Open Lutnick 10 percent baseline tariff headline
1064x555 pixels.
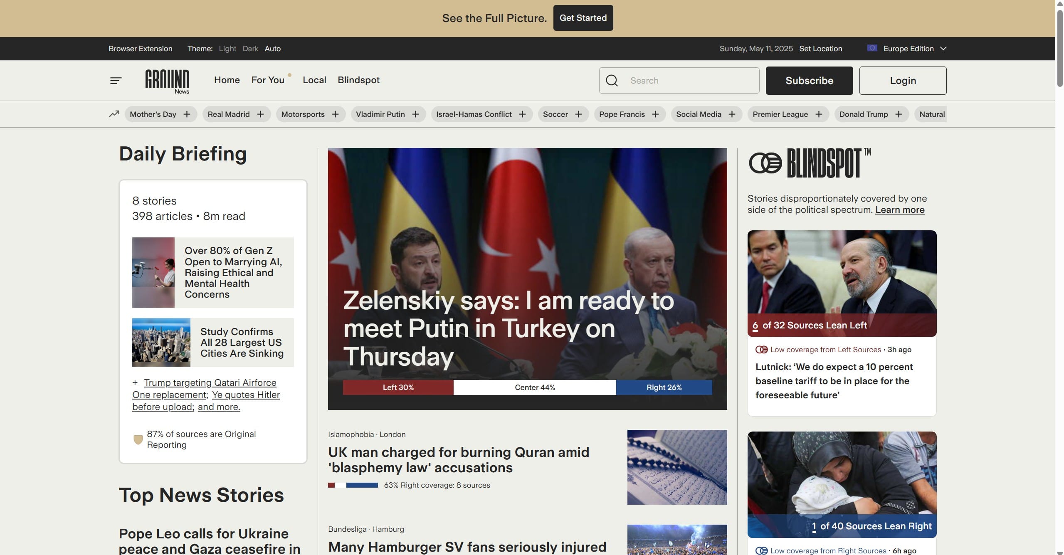coord(834,381)
